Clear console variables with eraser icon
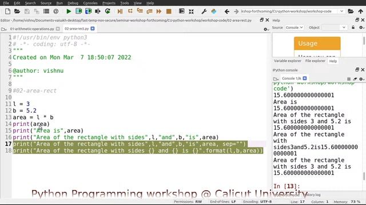This screenshot has height=205, width=366. click(355, 79)
